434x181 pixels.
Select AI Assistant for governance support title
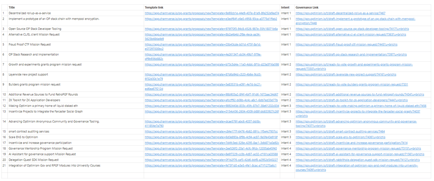point(42,154)
